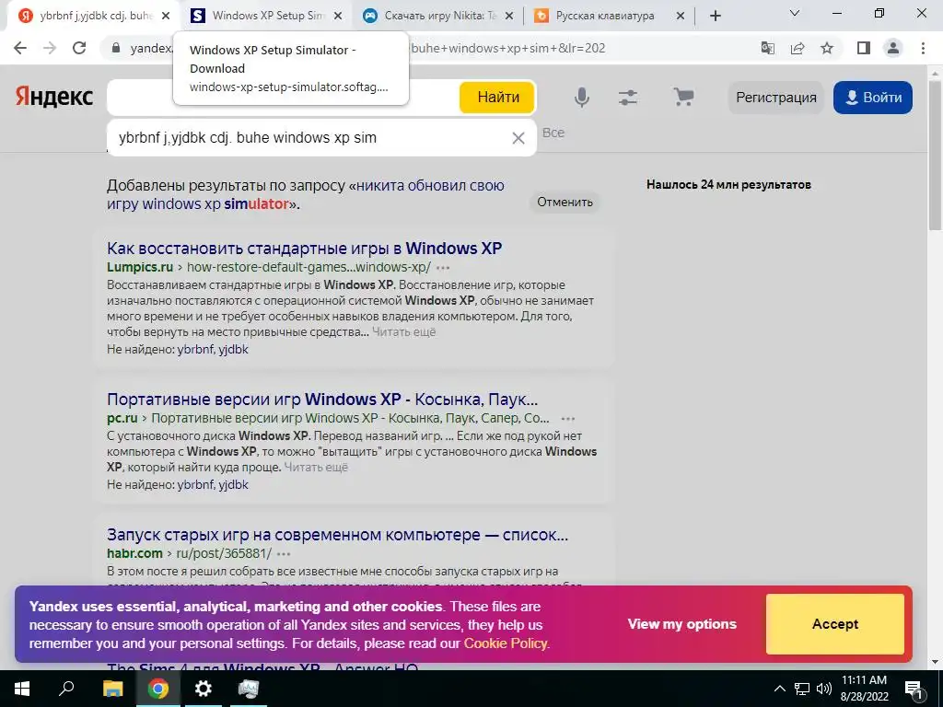Open File Explorer from the taskbar
This screenshot has height=707, width=943.
click(x=112, y=689)
